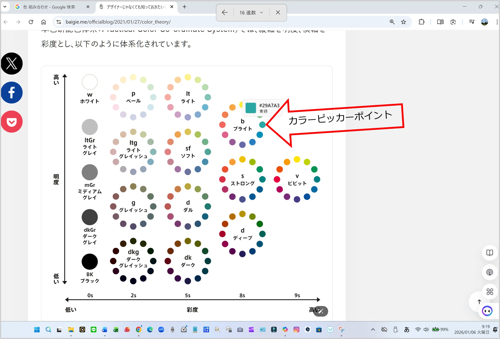Open the Snipping Tool in taskbar
The width and height of the screenshot is (500, 339).
click(341, 330)
